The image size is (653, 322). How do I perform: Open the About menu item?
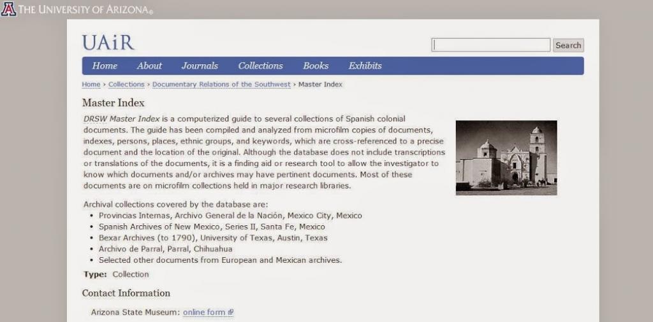click(x=149, y=66)
